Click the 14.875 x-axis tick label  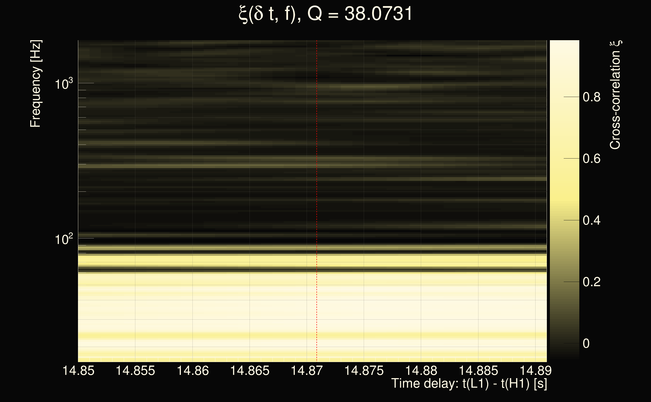click(364, 371)
